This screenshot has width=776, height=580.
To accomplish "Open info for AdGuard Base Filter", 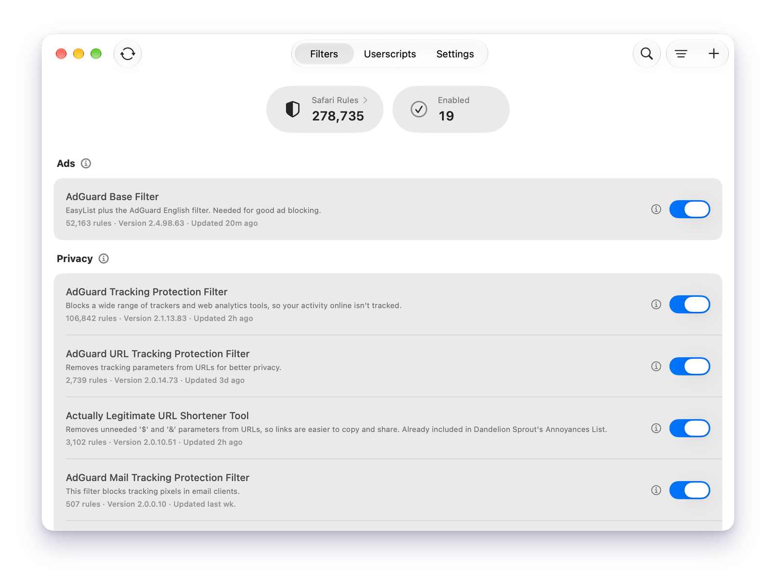I will 656,209.
